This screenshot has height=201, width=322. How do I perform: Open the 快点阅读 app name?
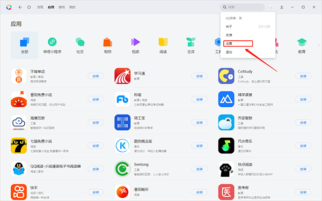click(x=245, y=165)
